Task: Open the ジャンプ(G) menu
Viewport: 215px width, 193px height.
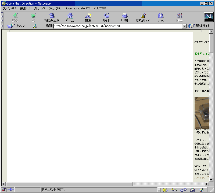Action: pyautogui.click(x=55, y=8)
